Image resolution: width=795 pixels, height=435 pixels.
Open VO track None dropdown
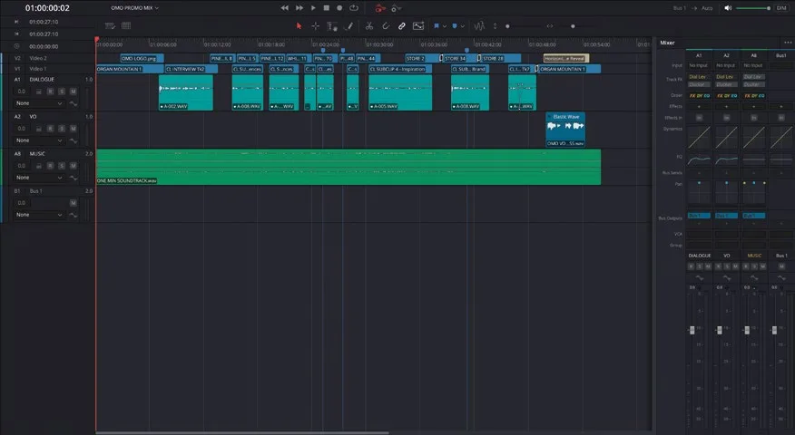(39, 140)
